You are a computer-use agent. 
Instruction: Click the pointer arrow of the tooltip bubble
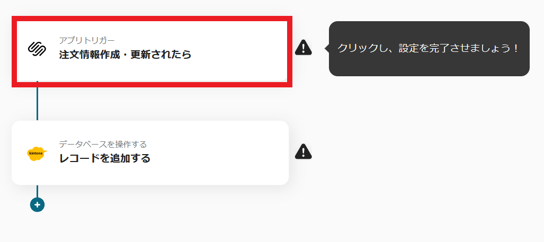click(x=327, y=49)
